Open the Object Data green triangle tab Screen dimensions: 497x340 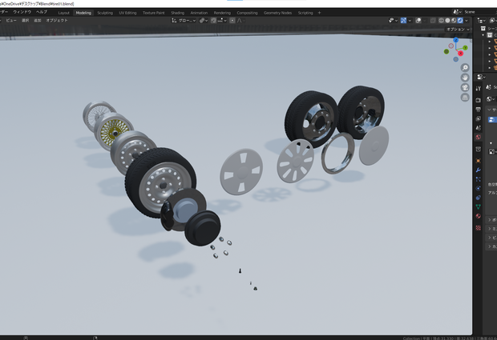[x=479, y=206]
